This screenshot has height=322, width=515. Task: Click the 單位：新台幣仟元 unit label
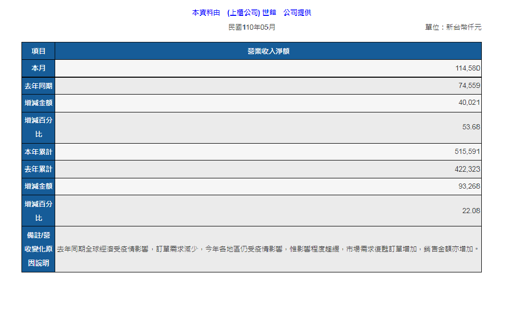[453, 27]
